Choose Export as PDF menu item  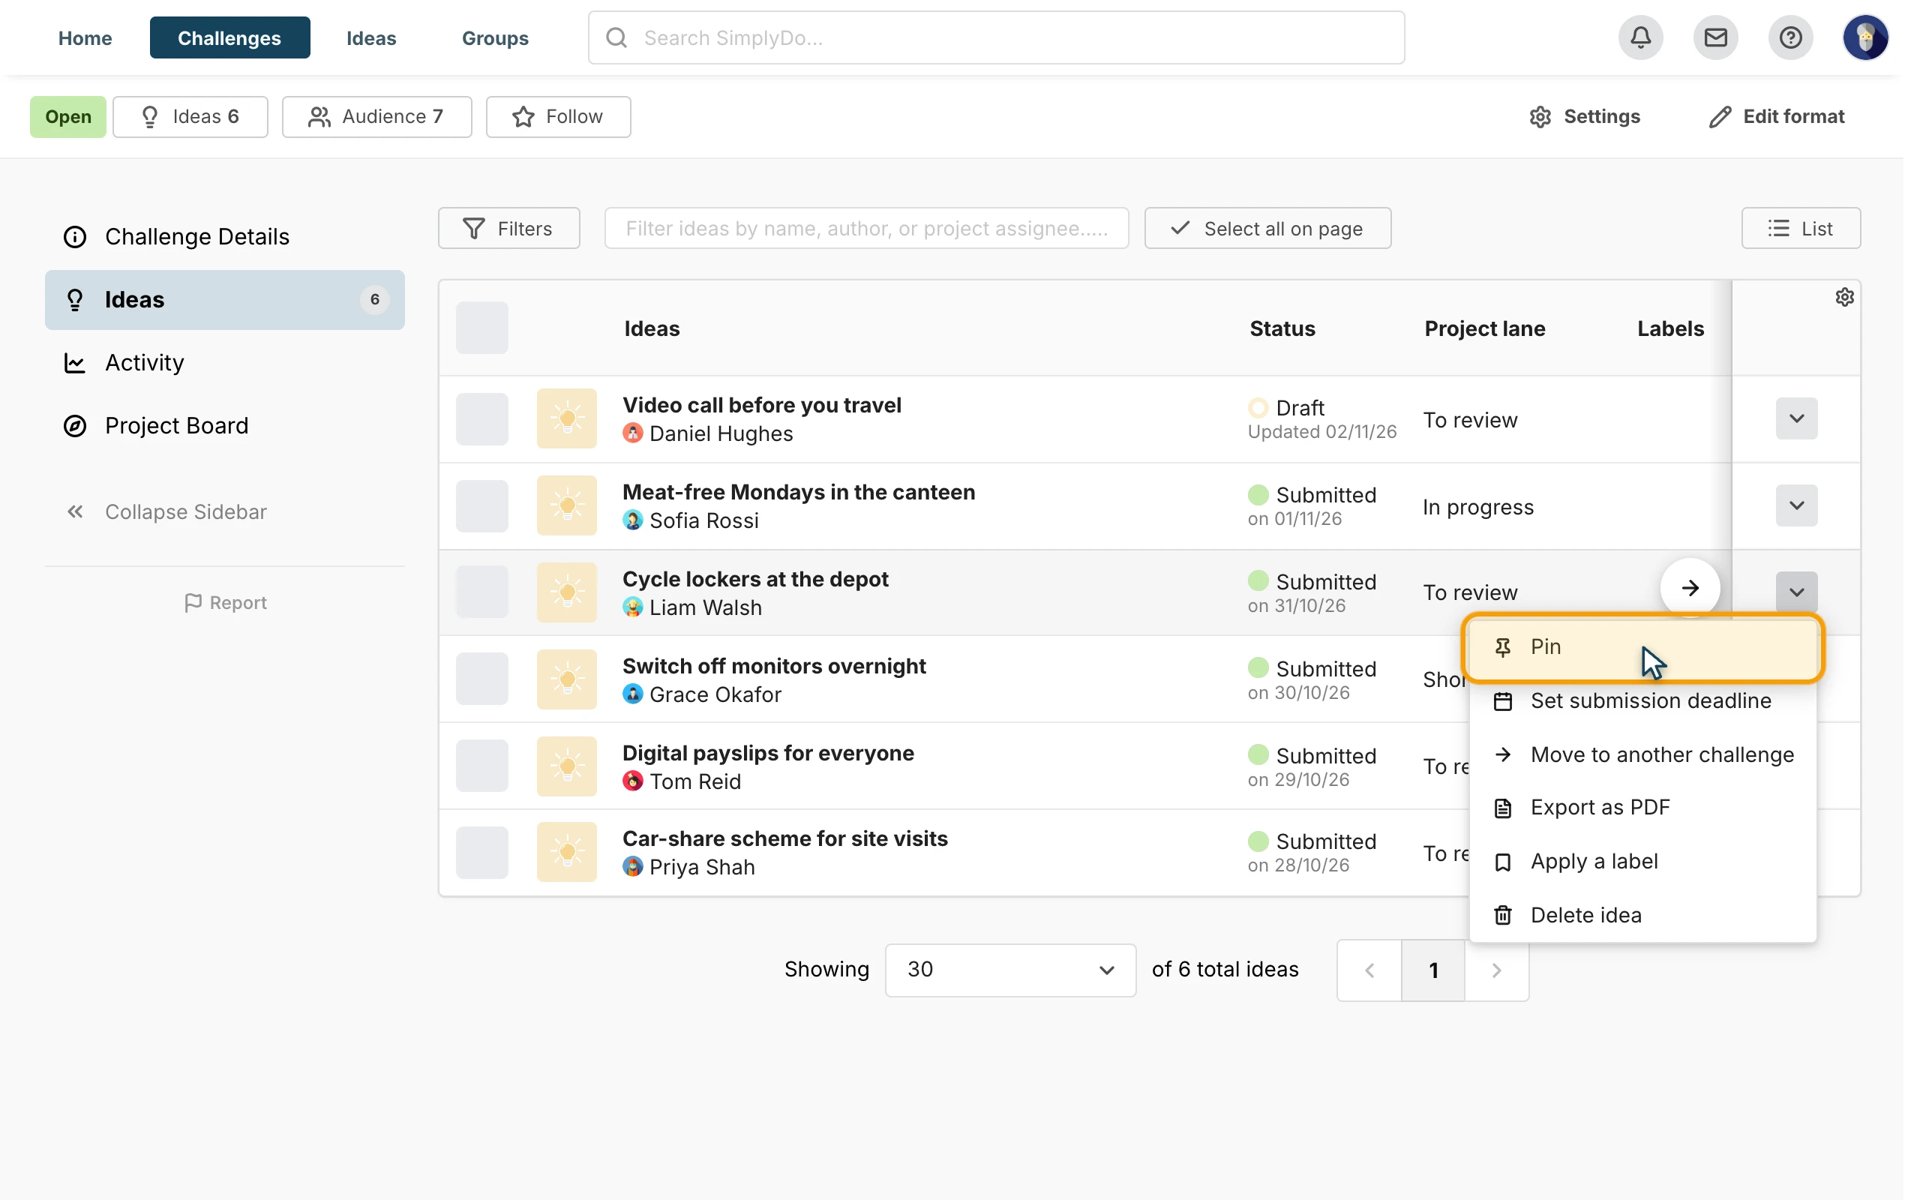tap(1642, 807)
